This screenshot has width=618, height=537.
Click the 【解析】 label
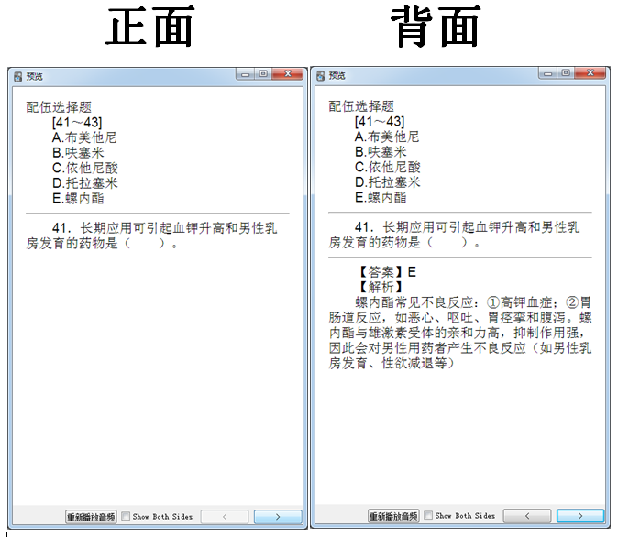click(380, 287)
